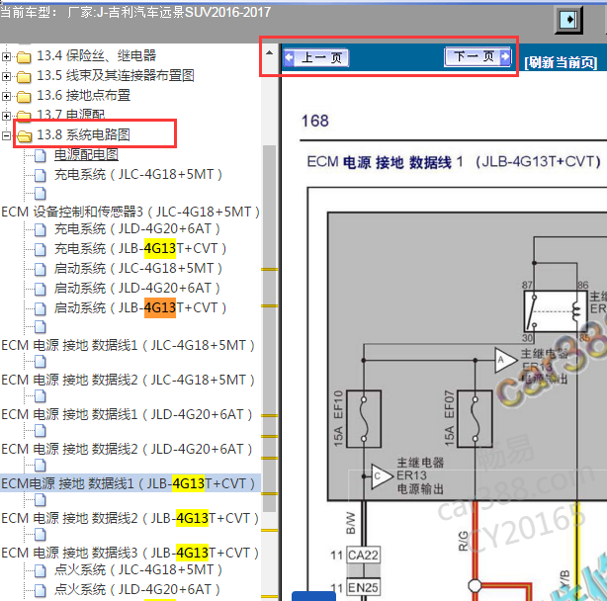Open 充电系统 (JLC-4G18+5MT) item
This screenshot has height=601, width=607.
tap(138, 175)
